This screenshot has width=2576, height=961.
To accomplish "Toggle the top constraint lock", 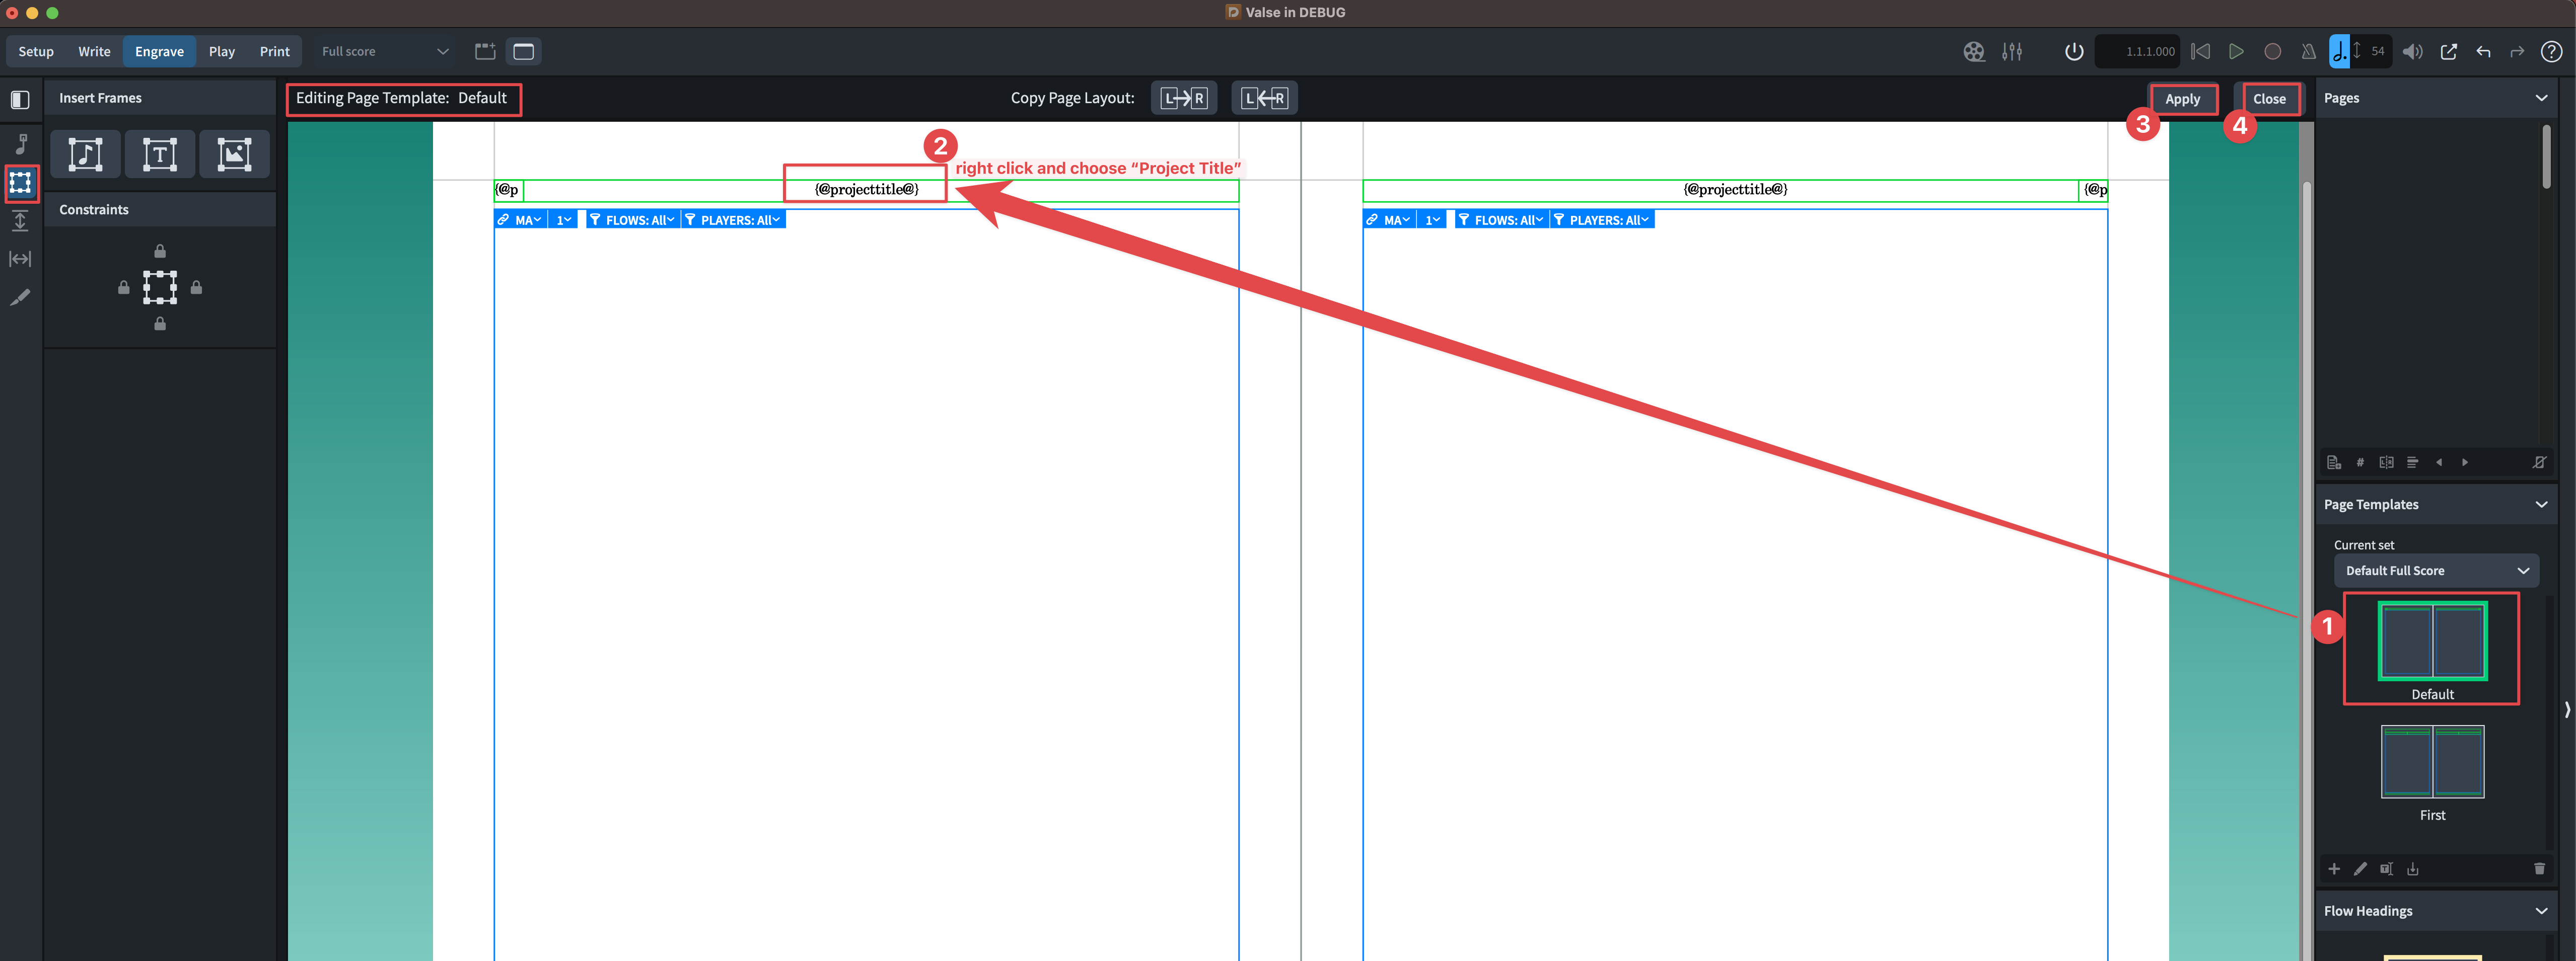I will (160, 250).
